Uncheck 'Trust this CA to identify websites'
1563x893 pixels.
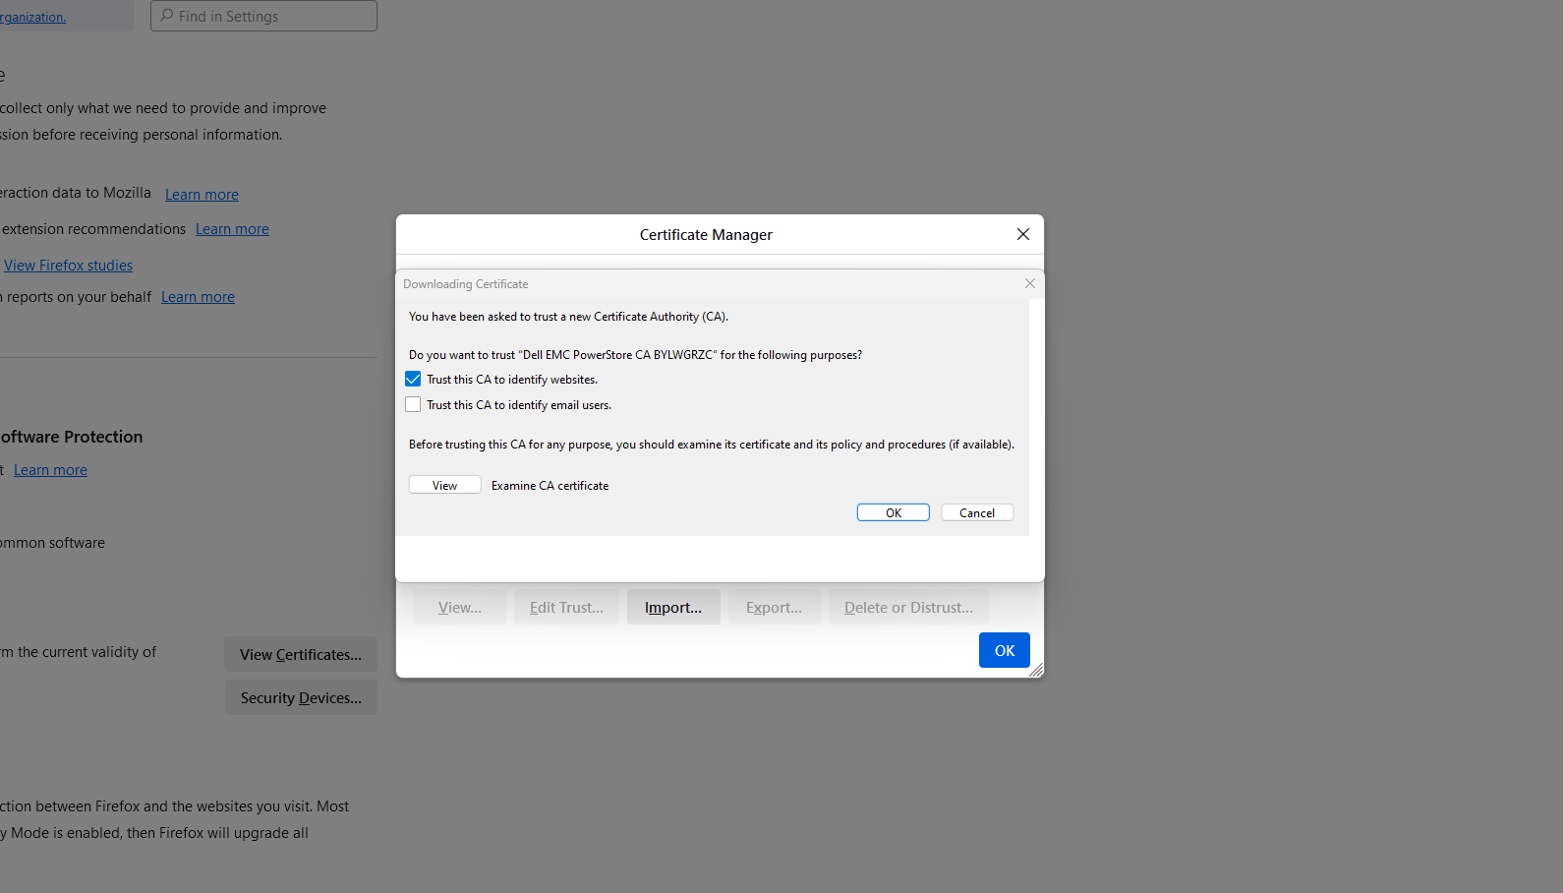coord(413,380)
